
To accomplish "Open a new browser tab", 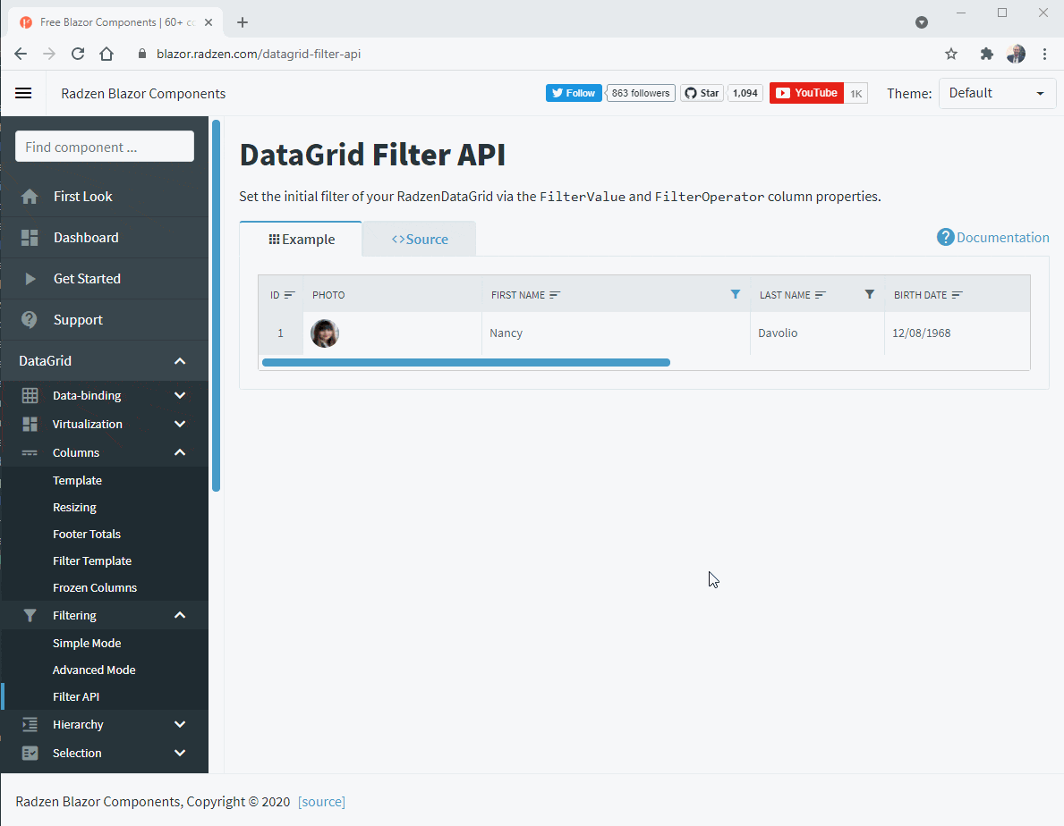I will pos(243,22).
